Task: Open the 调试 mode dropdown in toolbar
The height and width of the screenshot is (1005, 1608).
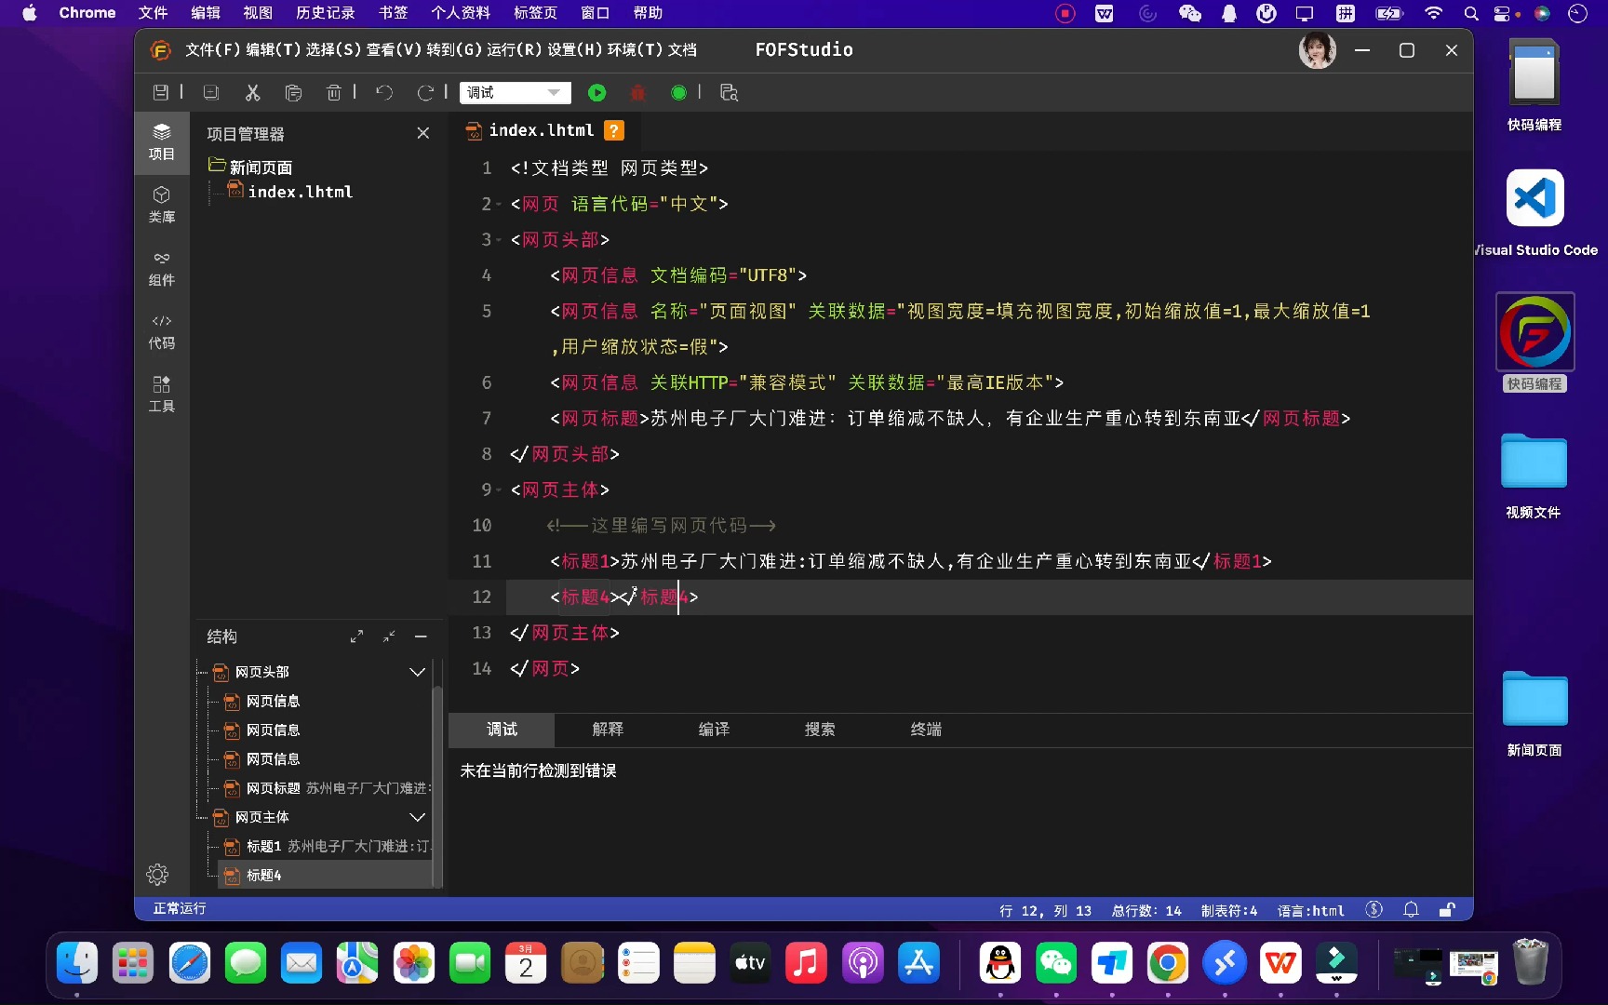Action: [x=515, y=92]
